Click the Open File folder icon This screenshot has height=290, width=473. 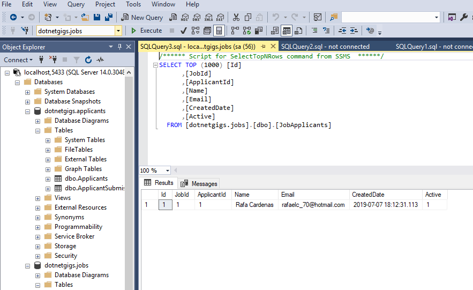[85, 17]
